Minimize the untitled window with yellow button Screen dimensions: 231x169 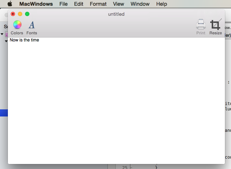(x=20, y=14)
